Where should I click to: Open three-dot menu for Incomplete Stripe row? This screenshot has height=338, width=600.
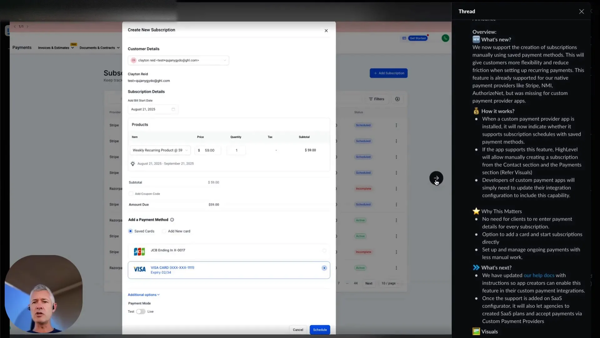click(x=396, y=252)
